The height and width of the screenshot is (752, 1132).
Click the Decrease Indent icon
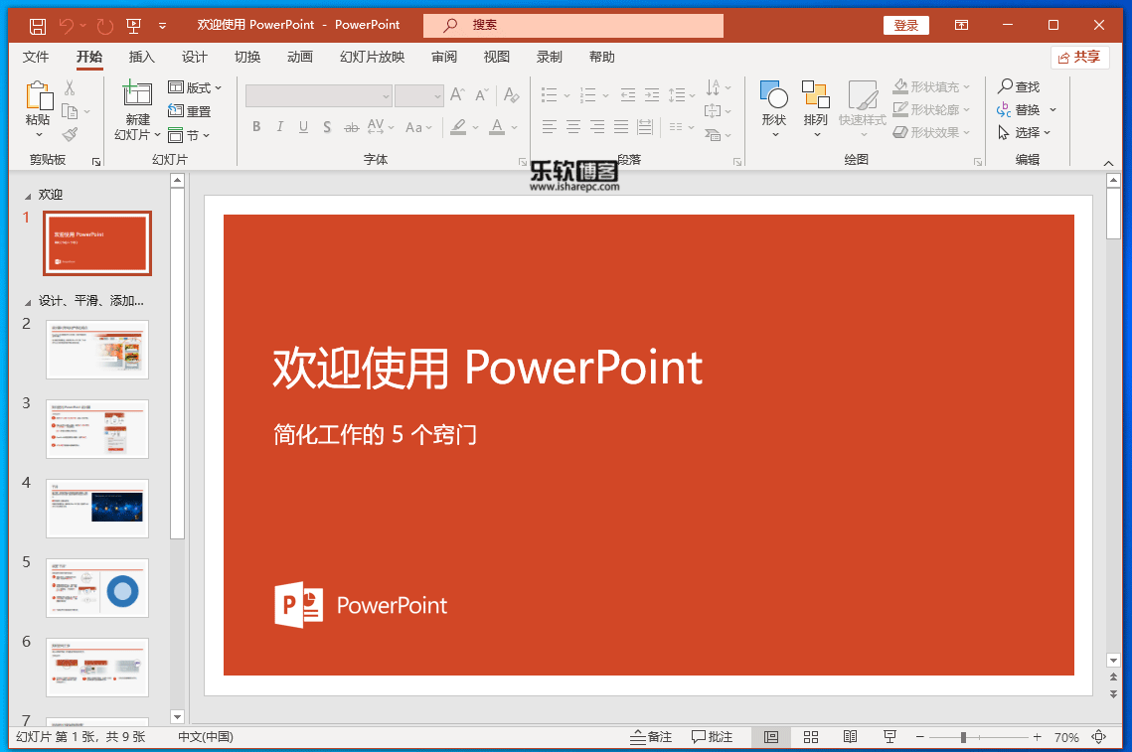tap(628, 94)
